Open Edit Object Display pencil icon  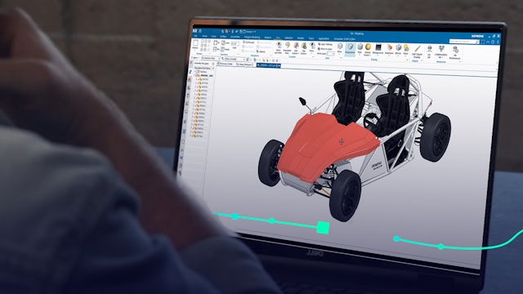click(x=417, y=51)
